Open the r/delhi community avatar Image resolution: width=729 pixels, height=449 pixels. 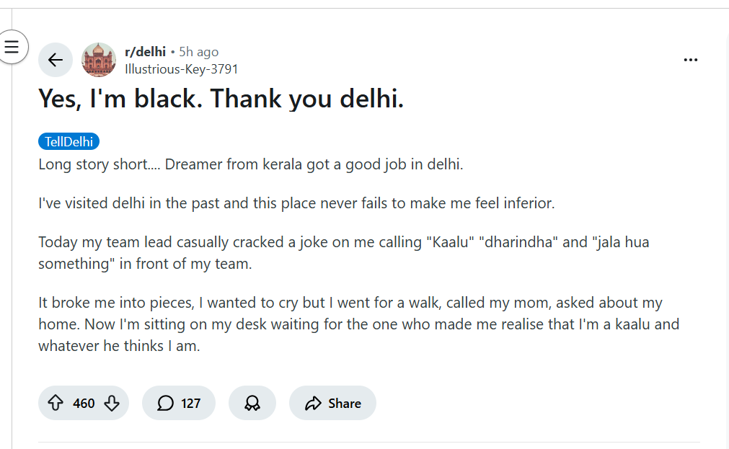(x=99, y=60)
